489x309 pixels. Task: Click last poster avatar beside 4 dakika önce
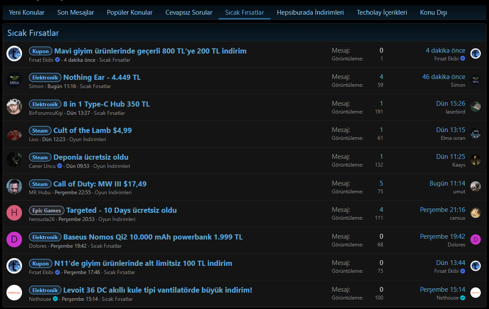476,54
